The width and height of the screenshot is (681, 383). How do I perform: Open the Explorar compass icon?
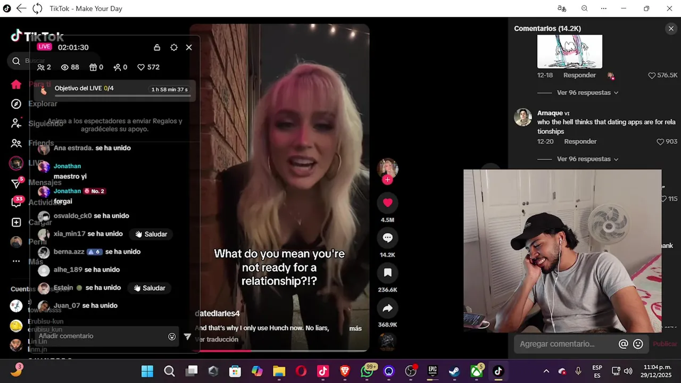point(16,104)
